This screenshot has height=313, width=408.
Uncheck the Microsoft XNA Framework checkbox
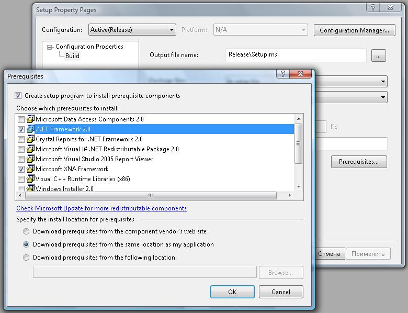[x=21, y=169]
